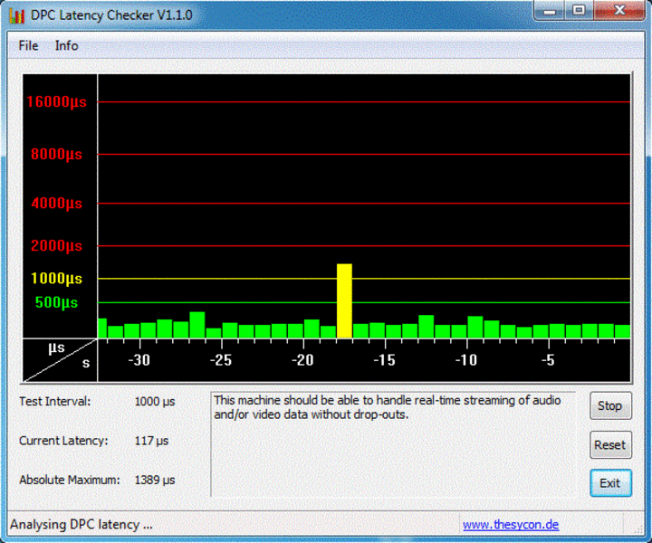Click the 8000µs axis label
The height and width of the screenshot is (543, 652).
pyautogui.click(x=56, y=154)
